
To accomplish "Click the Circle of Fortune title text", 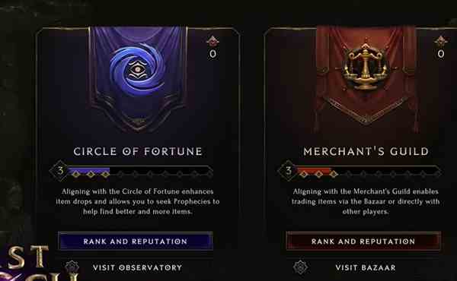I will (x=138, y=151).
